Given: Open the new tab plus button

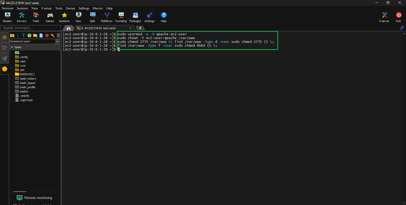Looking at the screenshot, I should click(x=140, y=28).
